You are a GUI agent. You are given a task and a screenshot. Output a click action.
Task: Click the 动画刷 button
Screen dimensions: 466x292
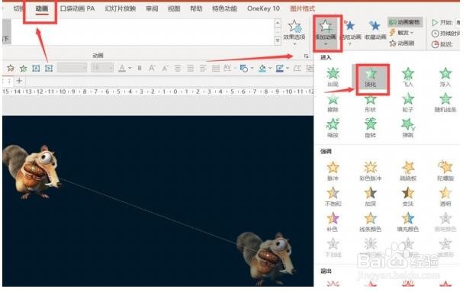[x=402, y=43]
